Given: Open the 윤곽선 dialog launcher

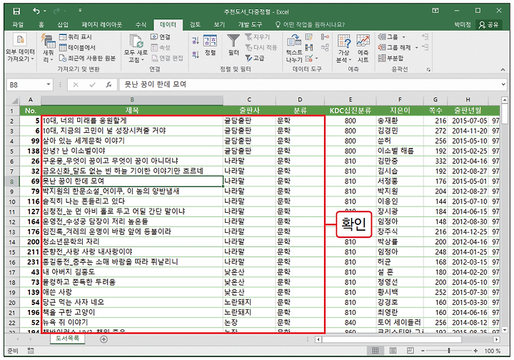Looking at the screenshot, I should pyautogui.click(x=428, y=69).
